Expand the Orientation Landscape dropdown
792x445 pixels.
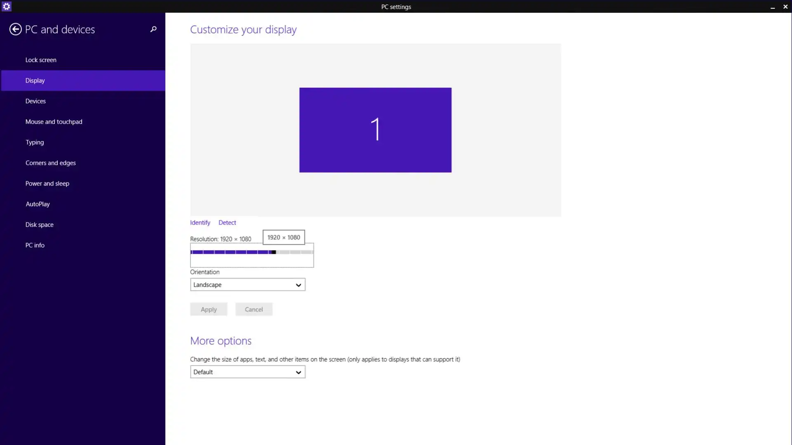247,285
